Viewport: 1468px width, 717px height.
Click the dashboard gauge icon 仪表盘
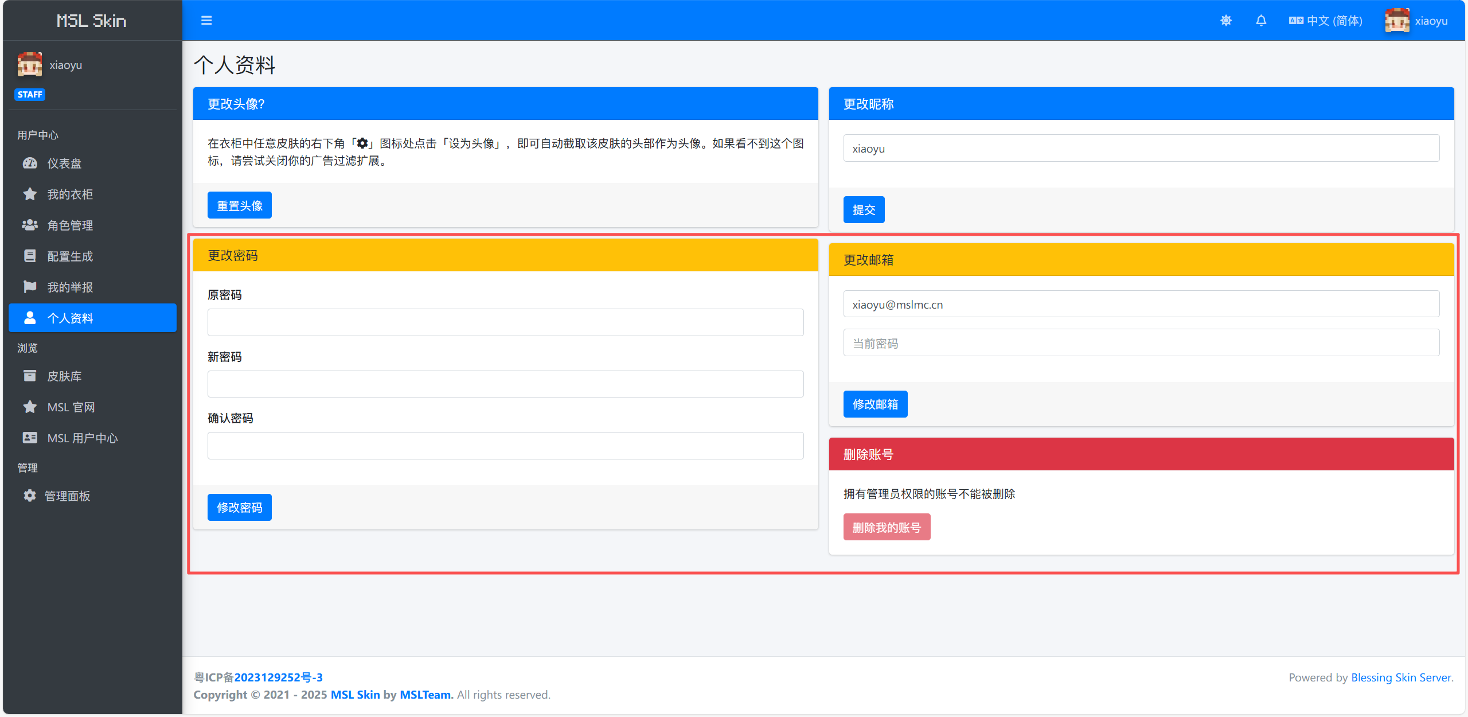30,163
